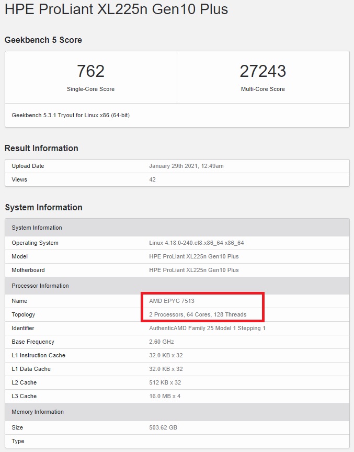The image size is (354, 452).
Task: Select the AuthenticAMD Family 25 identifier
Action: click(207, 328)
